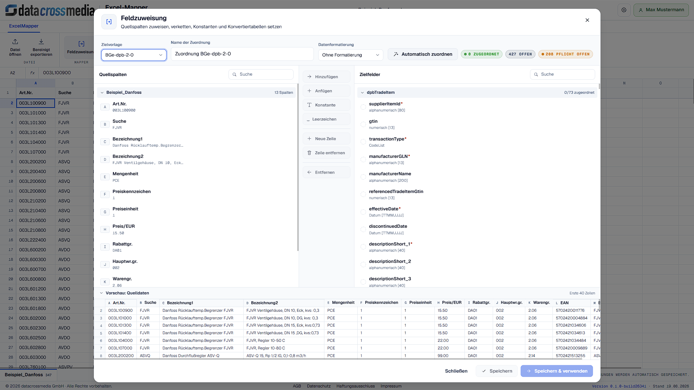Click the 208 PFLICHT OFFEN badge

tap(565, 54)
